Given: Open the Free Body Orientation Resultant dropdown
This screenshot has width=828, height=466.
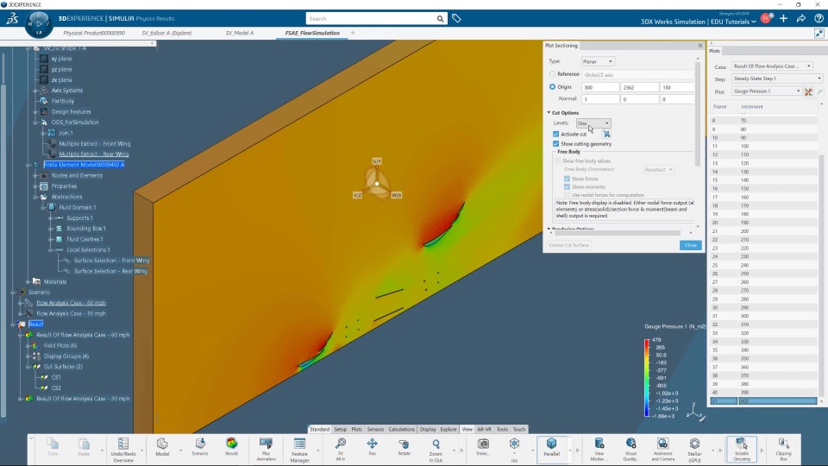Looking at the screenshot, I should point(658,170).
